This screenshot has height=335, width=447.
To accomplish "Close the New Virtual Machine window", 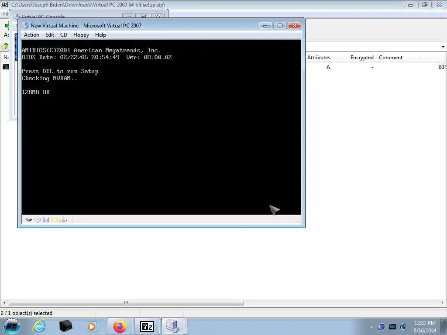I will 295,26.
